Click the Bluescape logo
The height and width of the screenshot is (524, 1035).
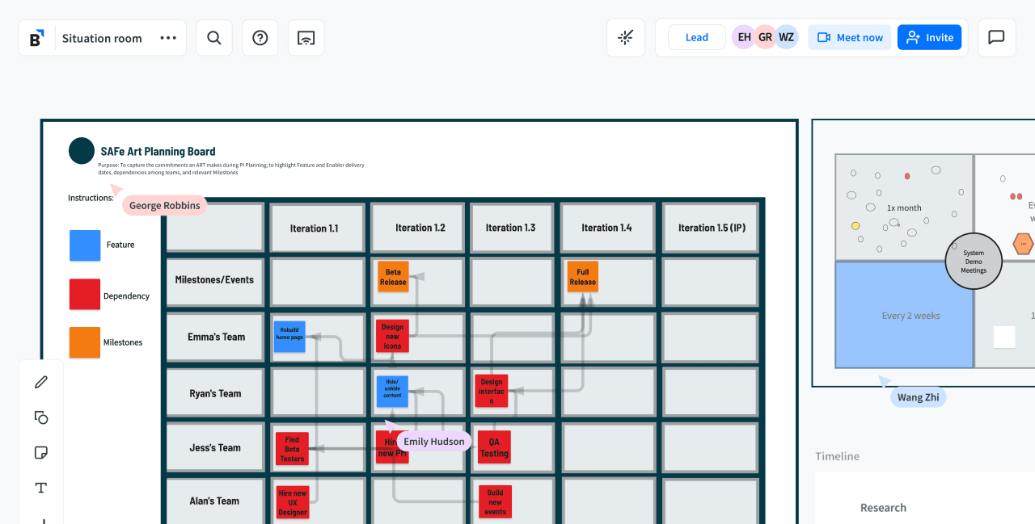pyautogui.click(x=35, y=37)
